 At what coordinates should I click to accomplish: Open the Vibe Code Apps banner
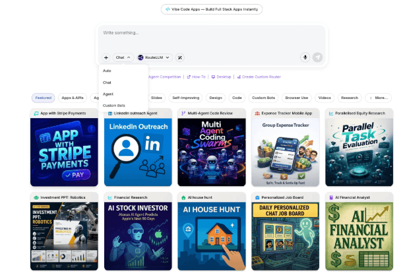point(212,9)
